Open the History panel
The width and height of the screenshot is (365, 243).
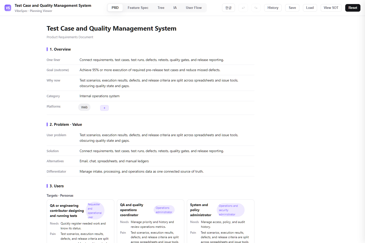(273, 8)
